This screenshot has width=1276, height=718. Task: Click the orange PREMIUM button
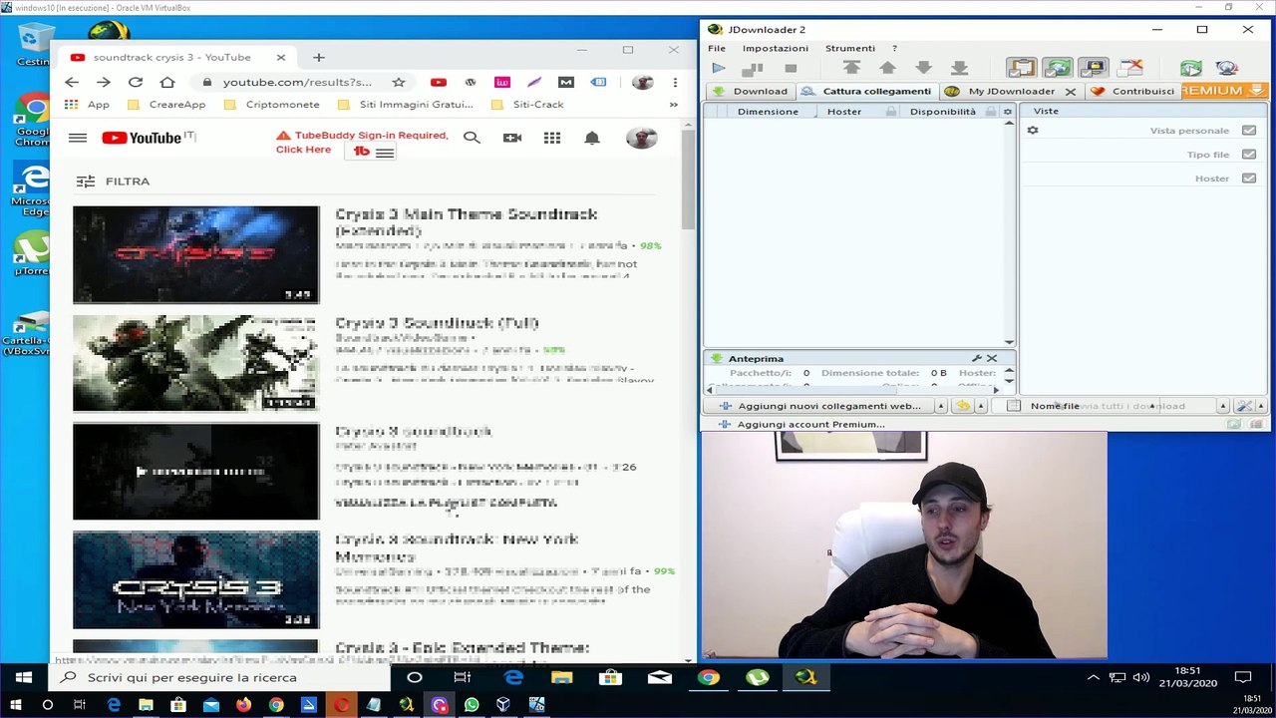tap(1224, 91)
